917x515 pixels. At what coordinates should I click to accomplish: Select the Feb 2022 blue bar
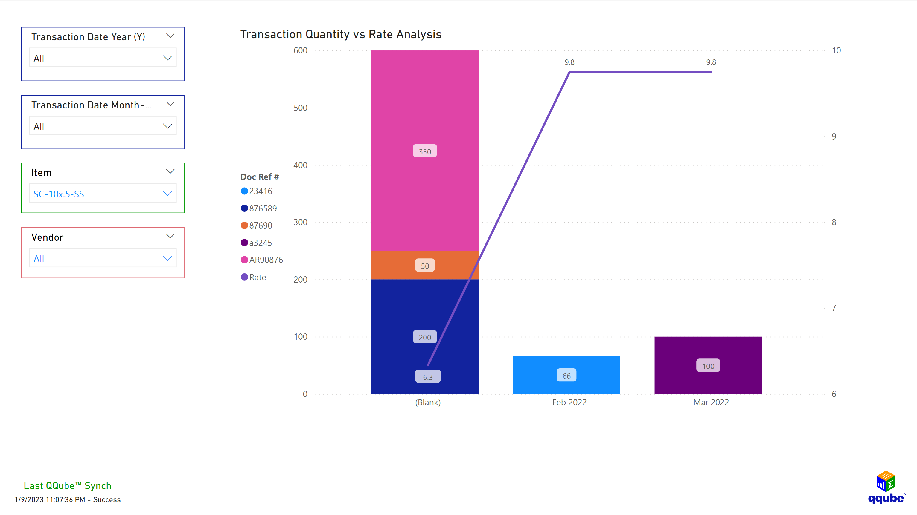click(566, 375)
